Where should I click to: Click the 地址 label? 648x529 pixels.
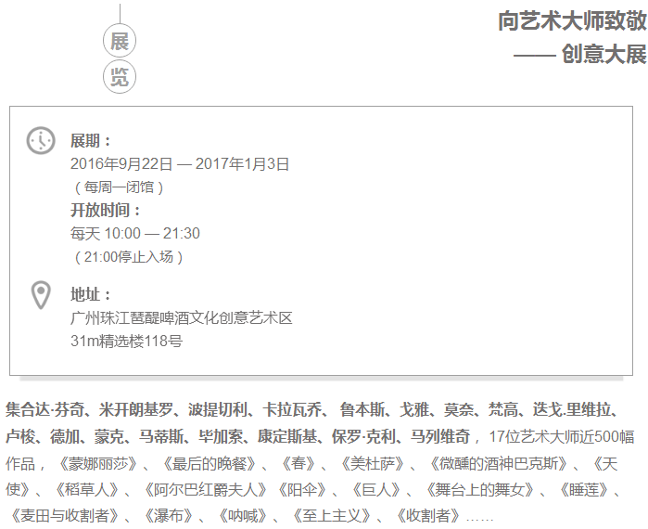(x=90, y=295)
